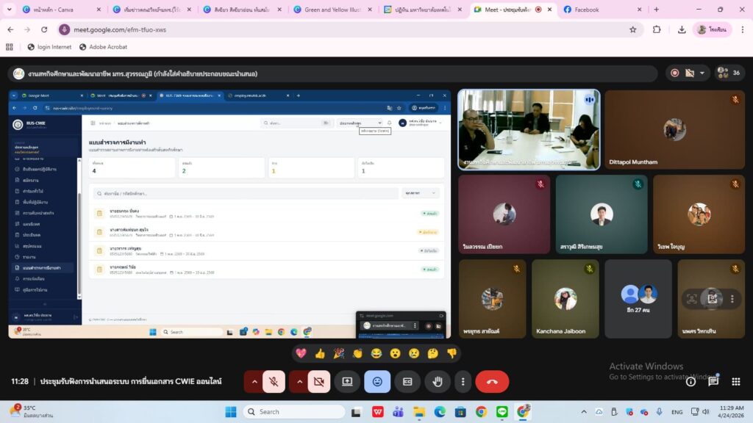This screenshot has height=423, width=753.
Task: Raise hand in the meeting
Action: 437,382
